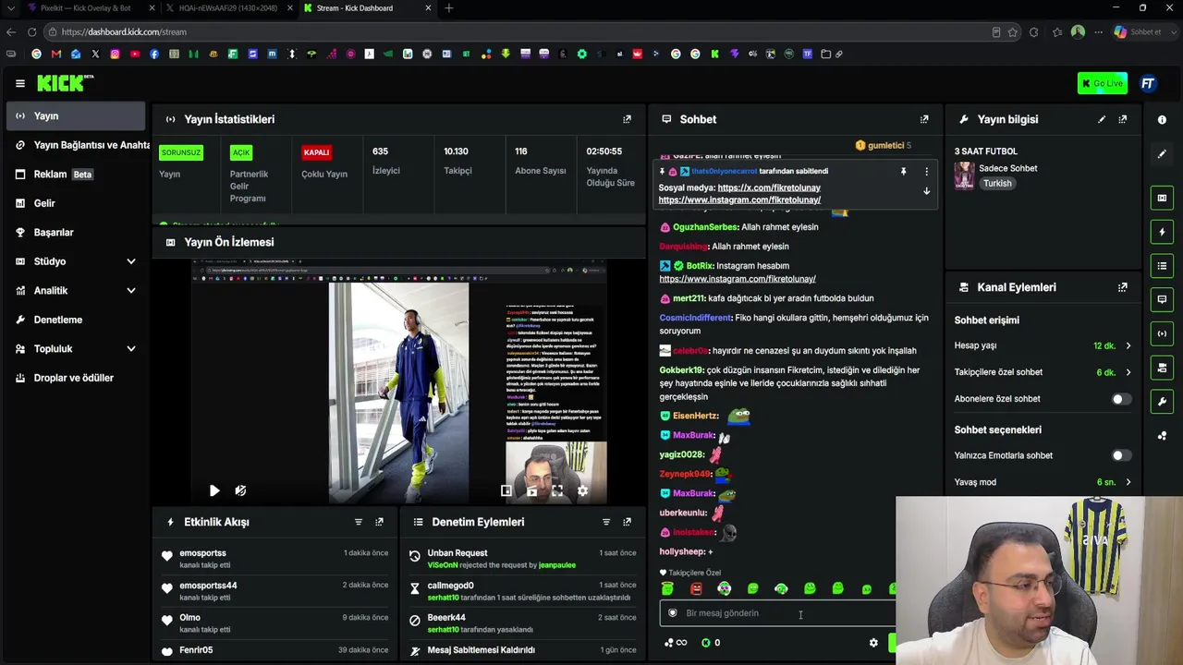The height and width of the screenshot is (665, 1183).
Task: Bookmark this page with the star icon
Action: point(1013,31)
